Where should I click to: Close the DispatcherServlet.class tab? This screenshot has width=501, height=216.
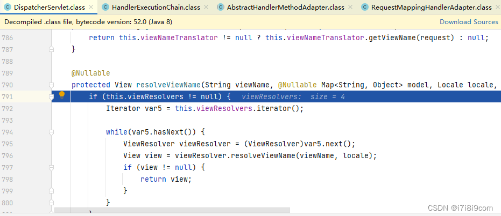91,7
